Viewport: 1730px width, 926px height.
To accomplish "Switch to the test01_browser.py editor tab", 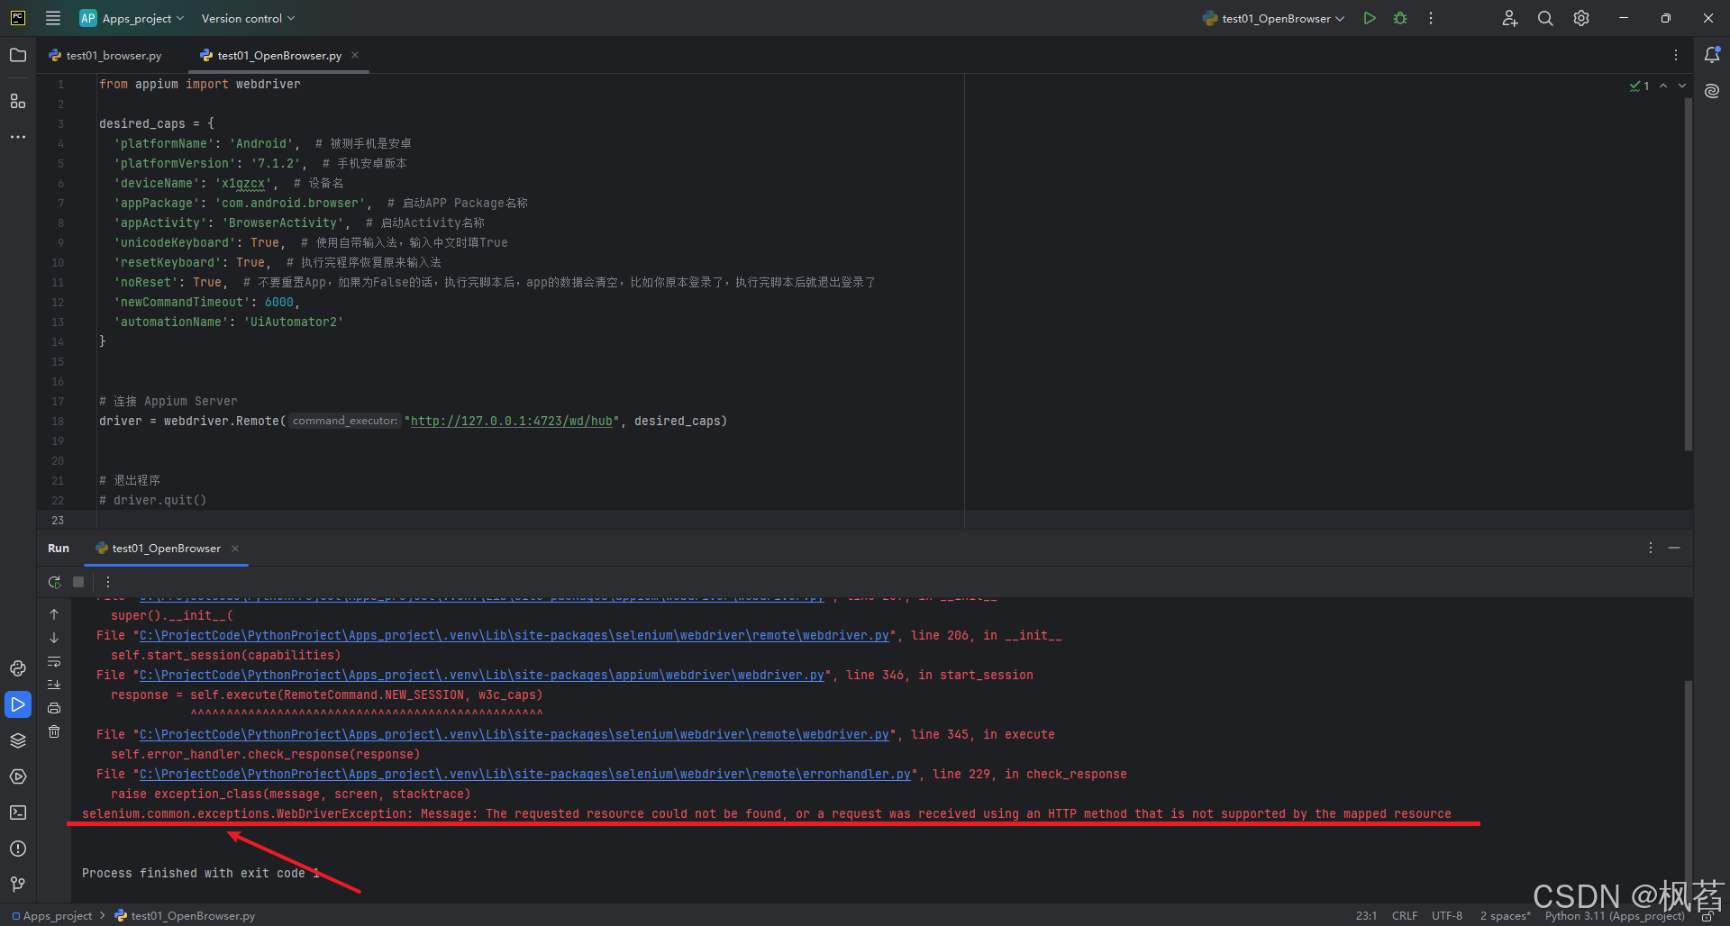I will click(106, 56).
